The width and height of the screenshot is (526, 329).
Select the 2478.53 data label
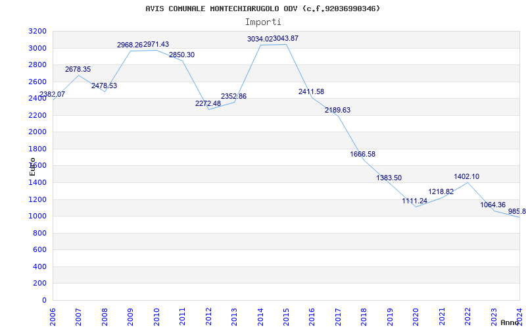[104, 86]
